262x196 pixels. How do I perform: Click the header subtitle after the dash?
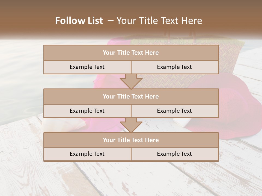point(159,21)
